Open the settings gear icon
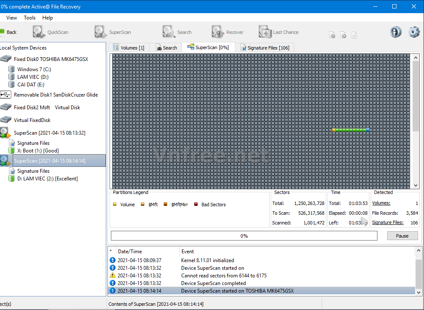The width and height of the screenshot is (424, 310). [x=413, y=32]
